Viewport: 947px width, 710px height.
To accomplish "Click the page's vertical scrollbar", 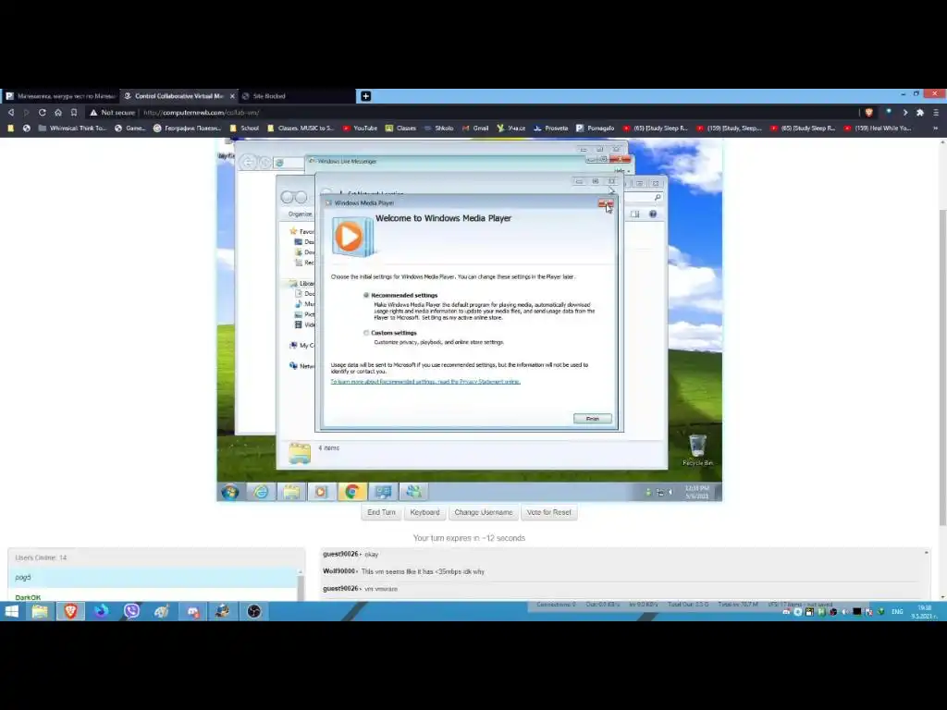I will (942, 368).
